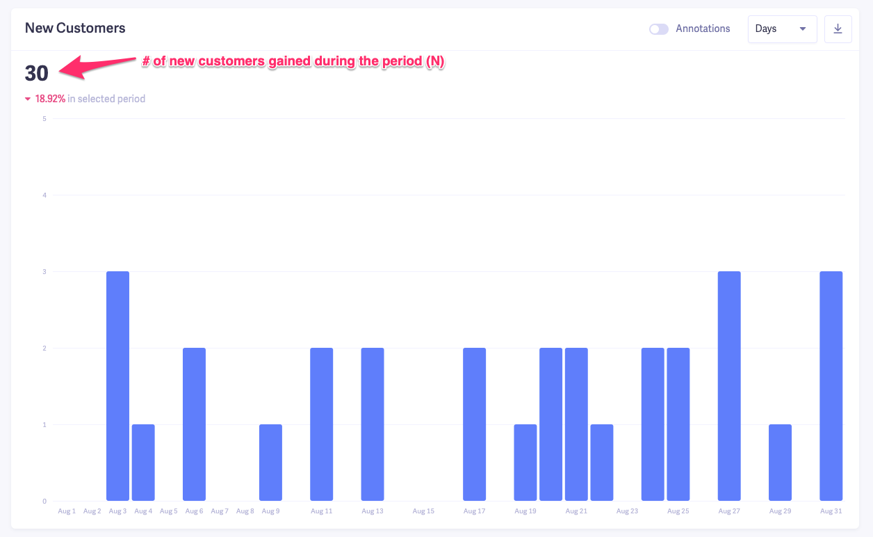Click the download chart icon
The image size is (873, 537).
tap(838, 29)
